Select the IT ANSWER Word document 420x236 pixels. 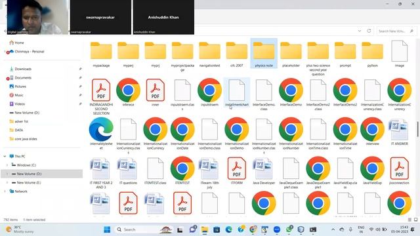pos(400,132)
